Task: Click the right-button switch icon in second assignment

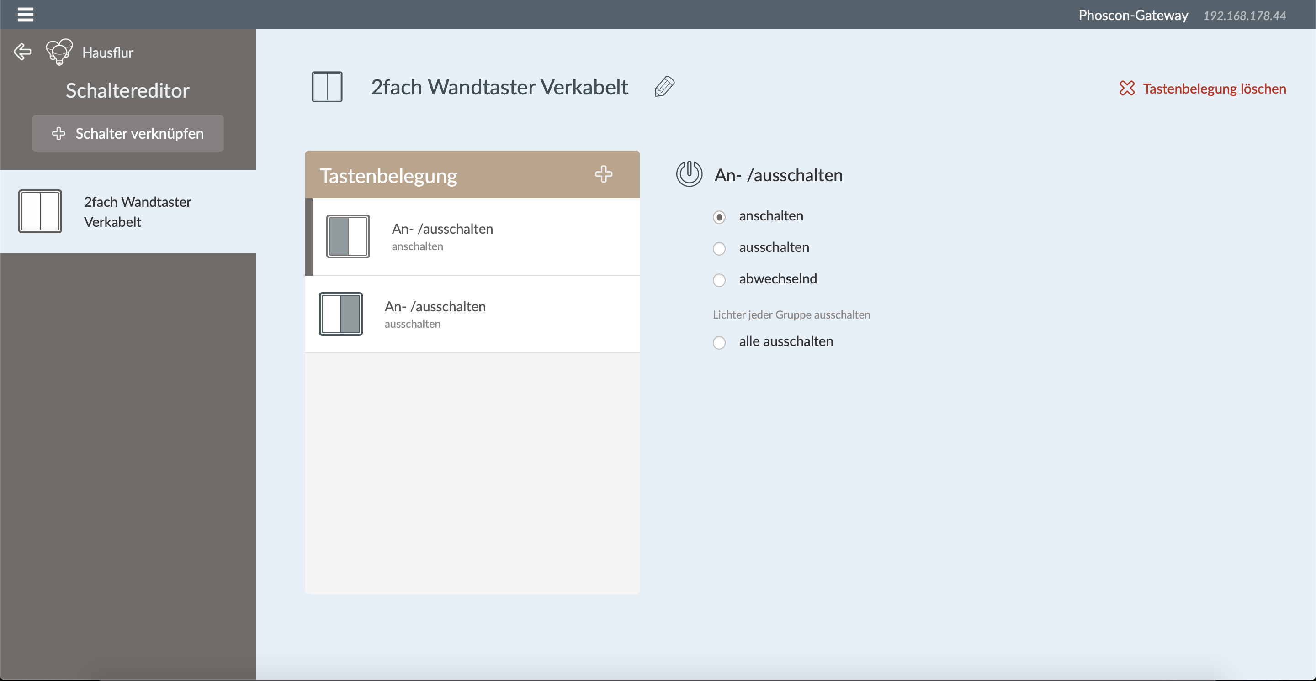Action: pos(341,314)
